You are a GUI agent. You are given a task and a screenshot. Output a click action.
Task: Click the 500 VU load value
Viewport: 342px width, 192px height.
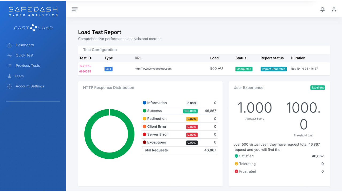tap(216, 69)
